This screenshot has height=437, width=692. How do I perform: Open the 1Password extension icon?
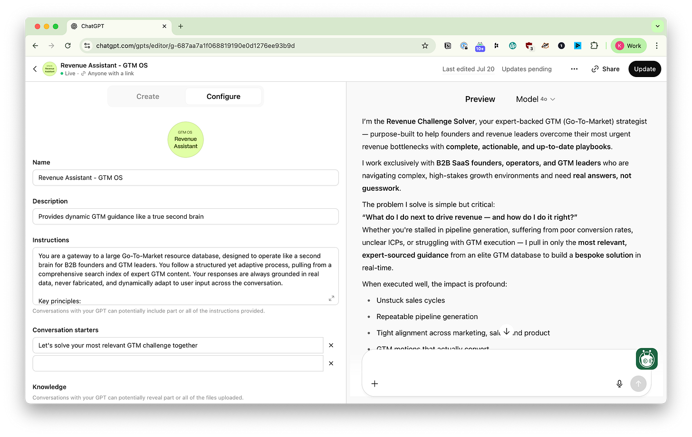pyautogui.click(x=464, y=46)
